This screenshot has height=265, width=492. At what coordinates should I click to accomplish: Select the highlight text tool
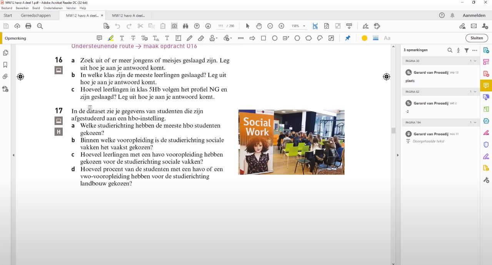[x=110, y=38]
